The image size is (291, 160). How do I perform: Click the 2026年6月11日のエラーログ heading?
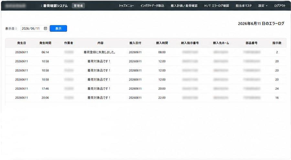(261, 24)
